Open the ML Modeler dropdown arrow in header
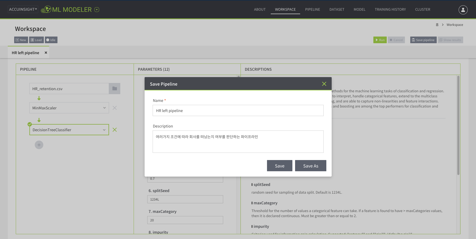Screen dimensions: 476x239 [x=97, y=10]
